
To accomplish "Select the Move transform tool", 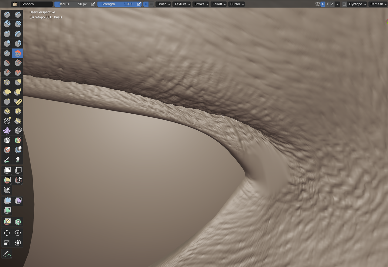I will [7, 233].
